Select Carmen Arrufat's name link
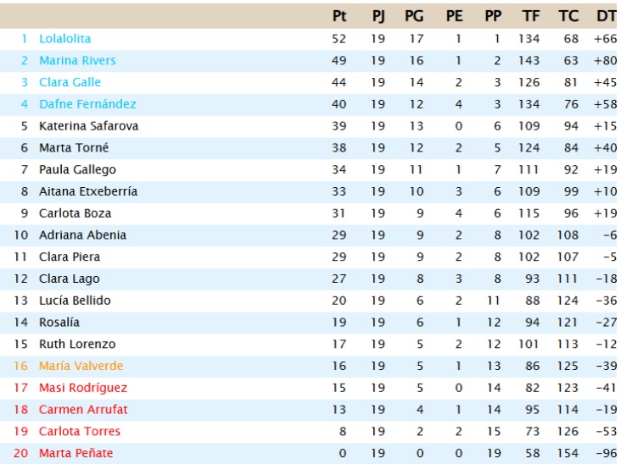The height and width of the screenshot is (464, 621). pos(81,410)
